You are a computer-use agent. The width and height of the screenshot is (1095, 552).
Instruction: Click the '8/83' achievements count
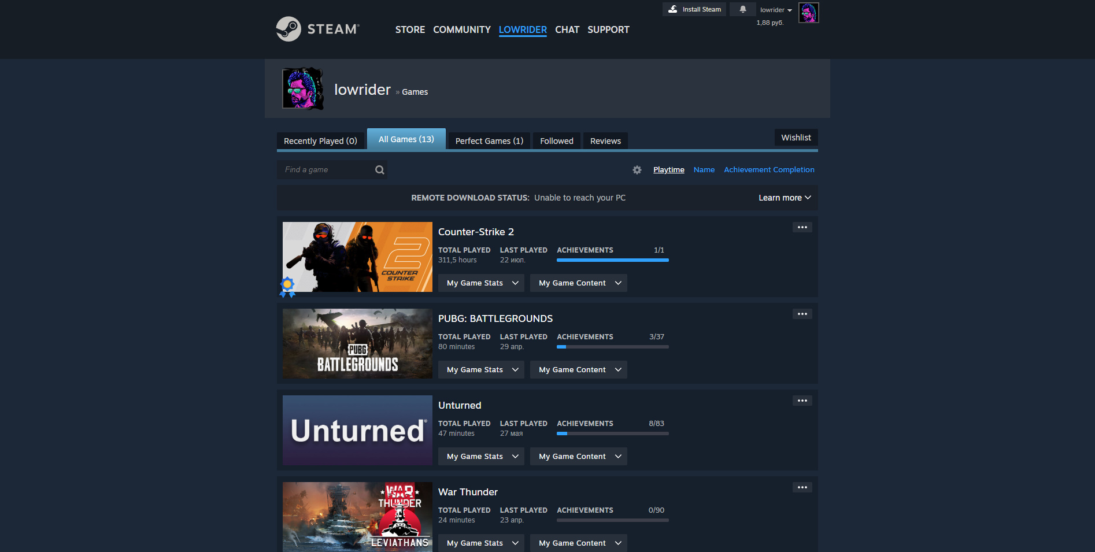click(656, 424)
